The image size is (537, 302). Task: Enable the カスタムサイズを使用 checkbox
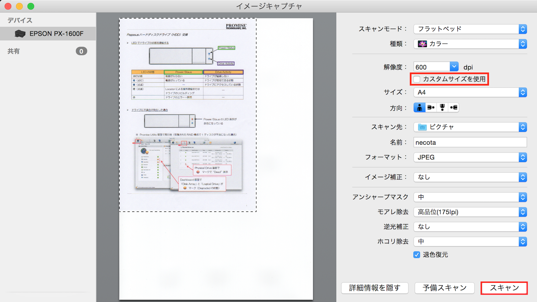click(x=417, y=79)
